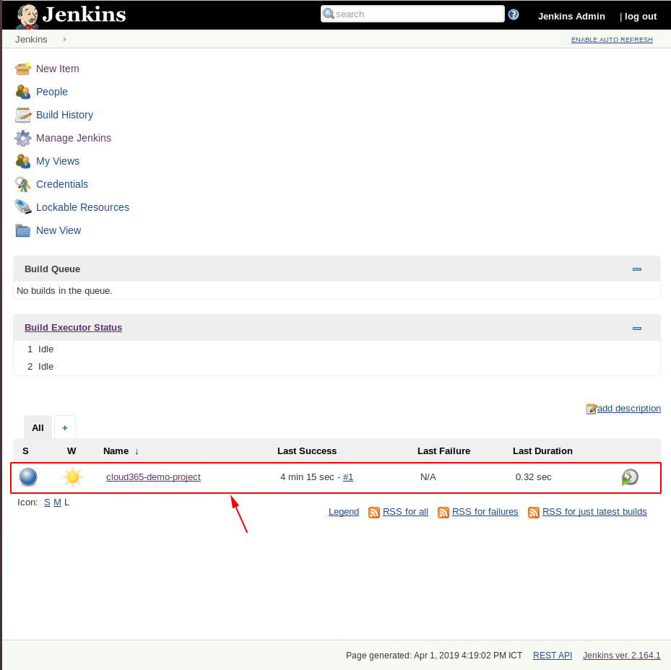Open the cloud365-demo-project link
This screenshot has height=670, width=671.
pyautogui.click(x=153, y=477)
